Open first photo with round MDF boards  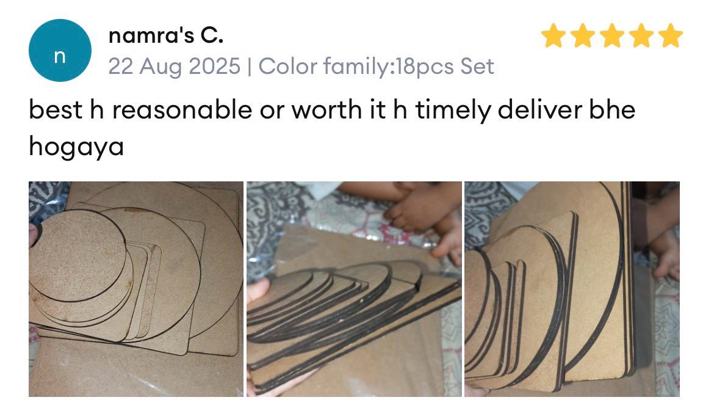click(x=135, y=289)
